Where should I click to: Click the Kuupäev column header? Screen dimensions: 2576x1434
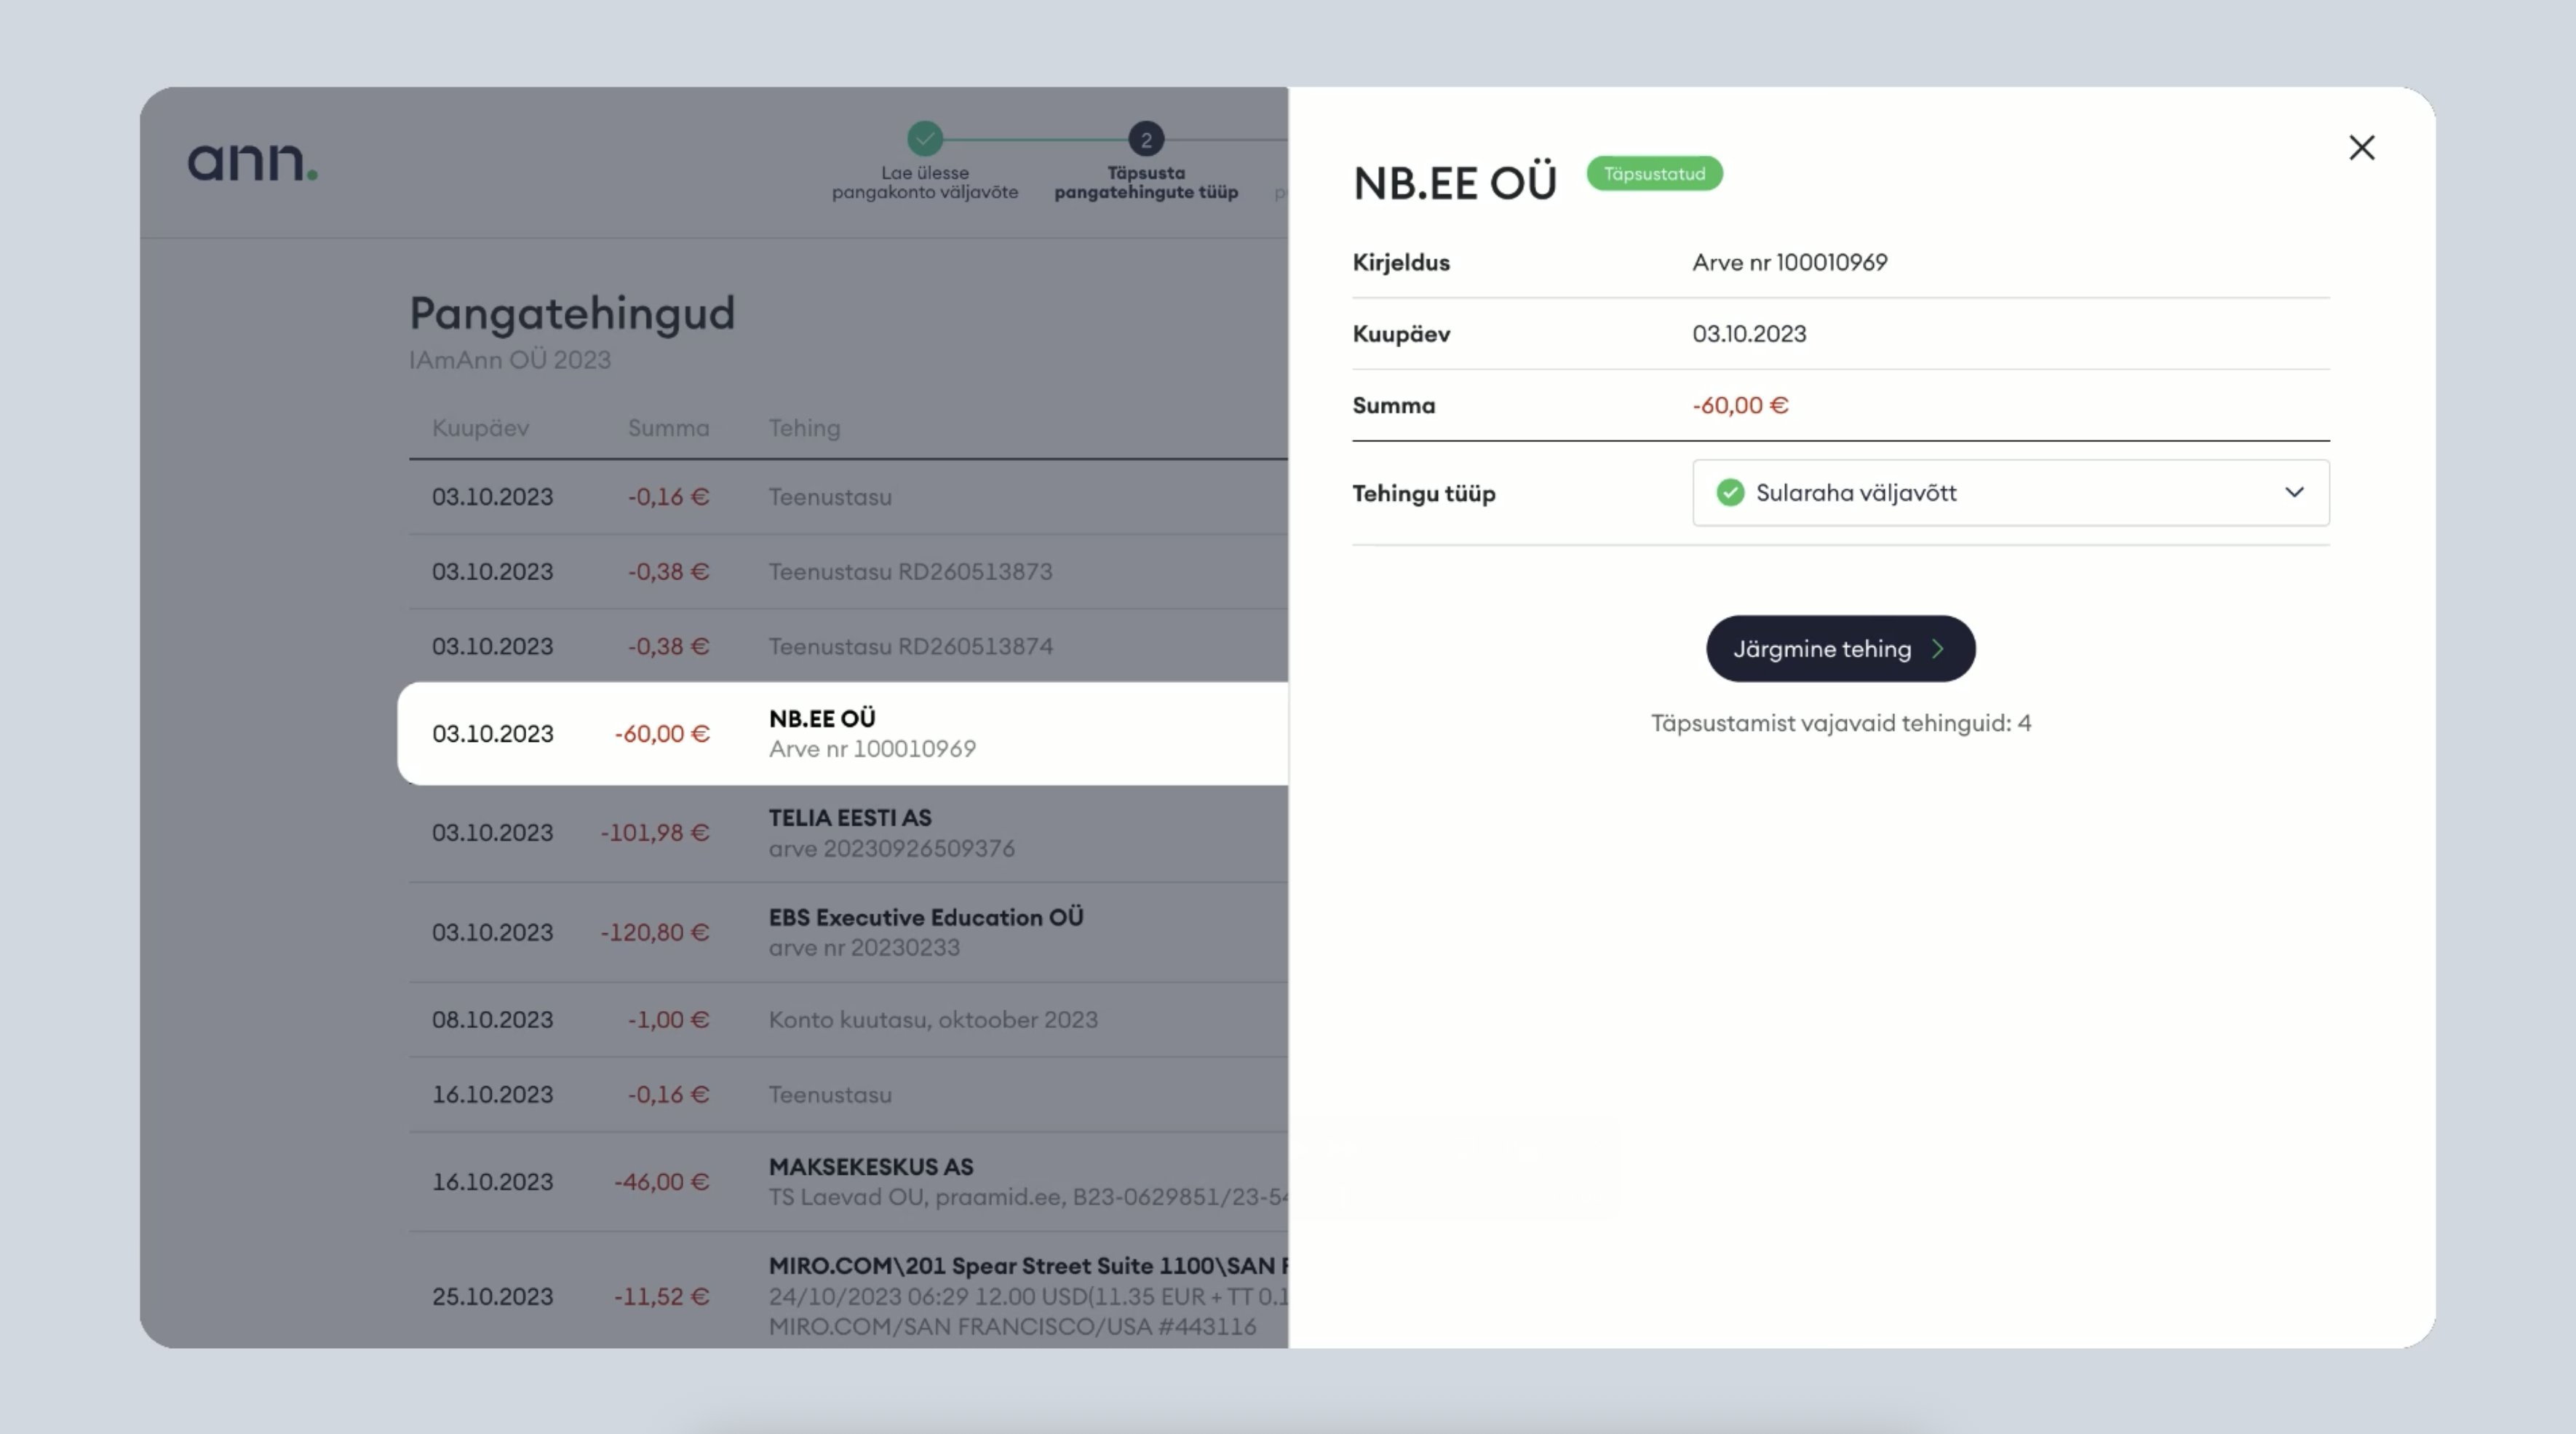tap(480, 428)
